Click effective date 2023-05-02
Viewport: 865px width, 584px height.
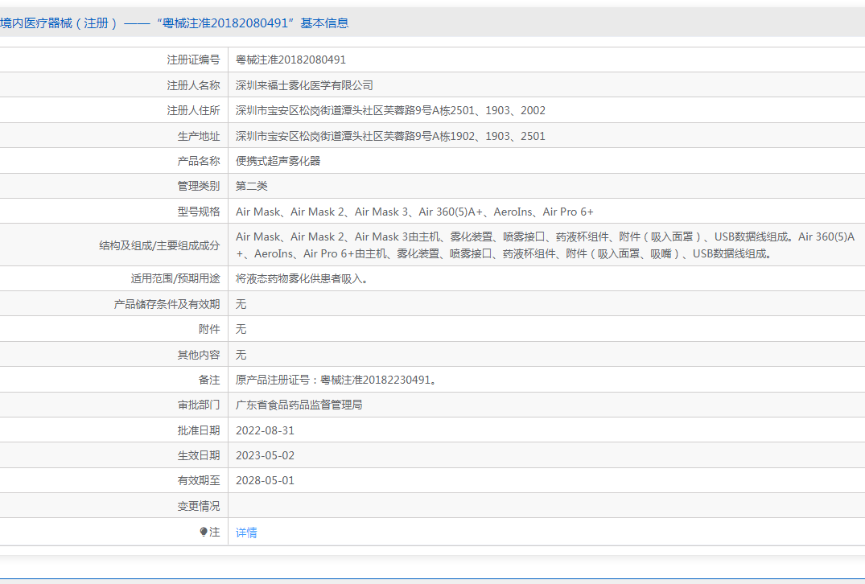265,455
